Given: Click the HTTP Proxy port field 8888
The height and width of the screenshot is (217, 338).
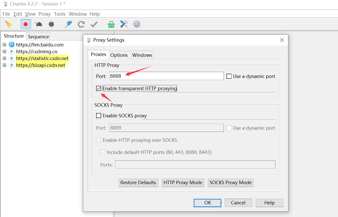Looking at the screenshot, I should (166, 76).
